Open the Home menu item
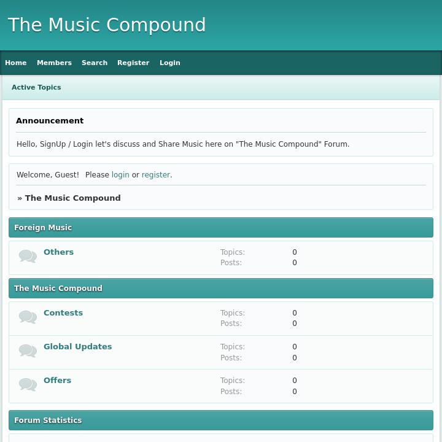 tap(16, 63)
